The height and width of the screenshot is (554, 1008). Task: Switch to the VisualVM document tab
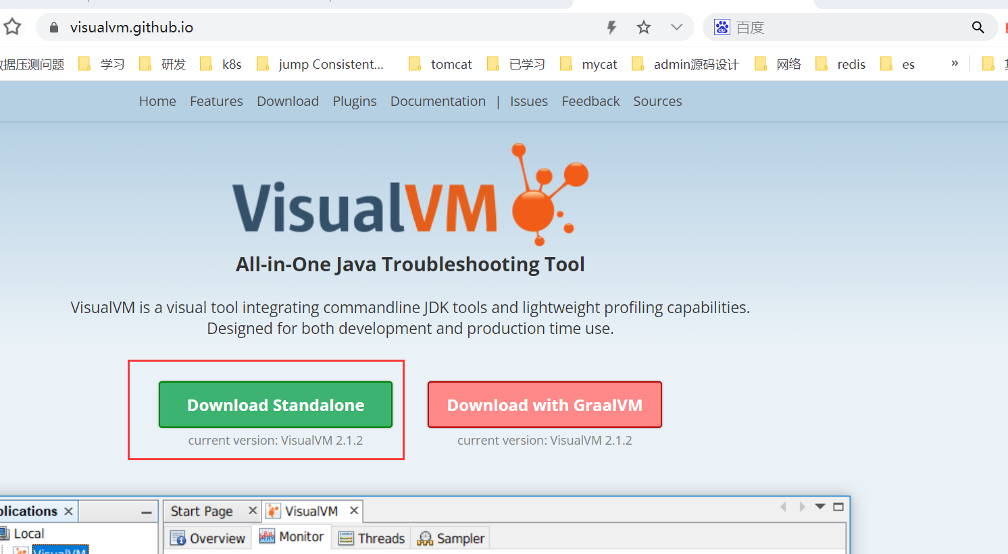[x=311, y=511]
